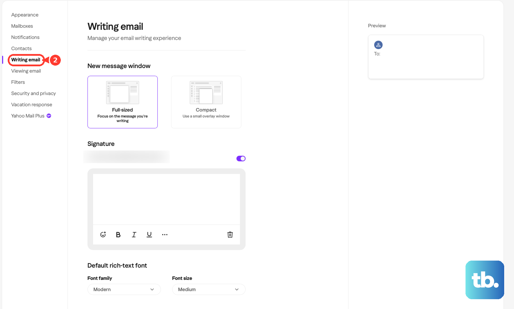This screenshot has height=309, width=514.
Task: Toggle underline formatting in signature
Action: 149,235
